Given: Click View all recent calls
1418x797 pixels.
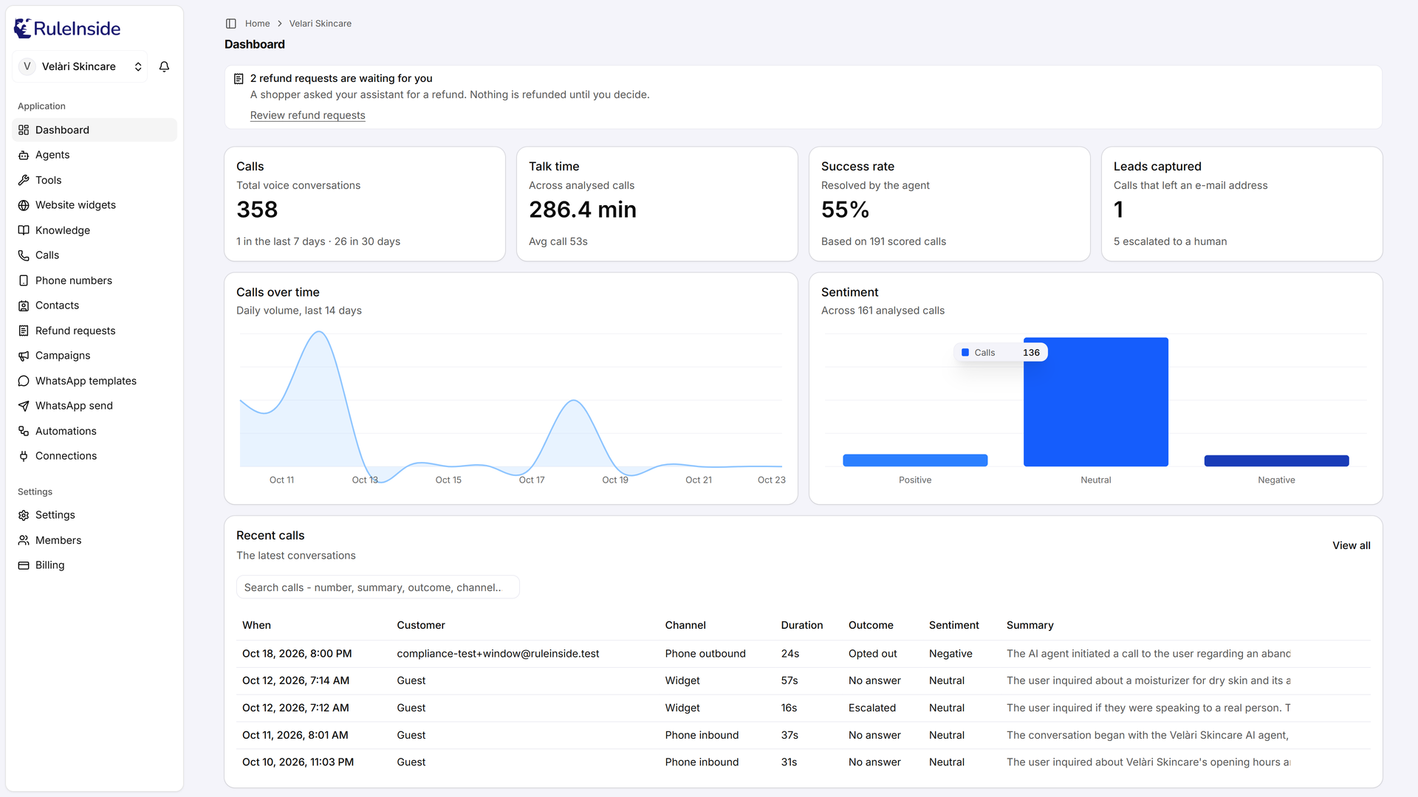Looking at the screenshot, I should click(x=1351, y=545).
